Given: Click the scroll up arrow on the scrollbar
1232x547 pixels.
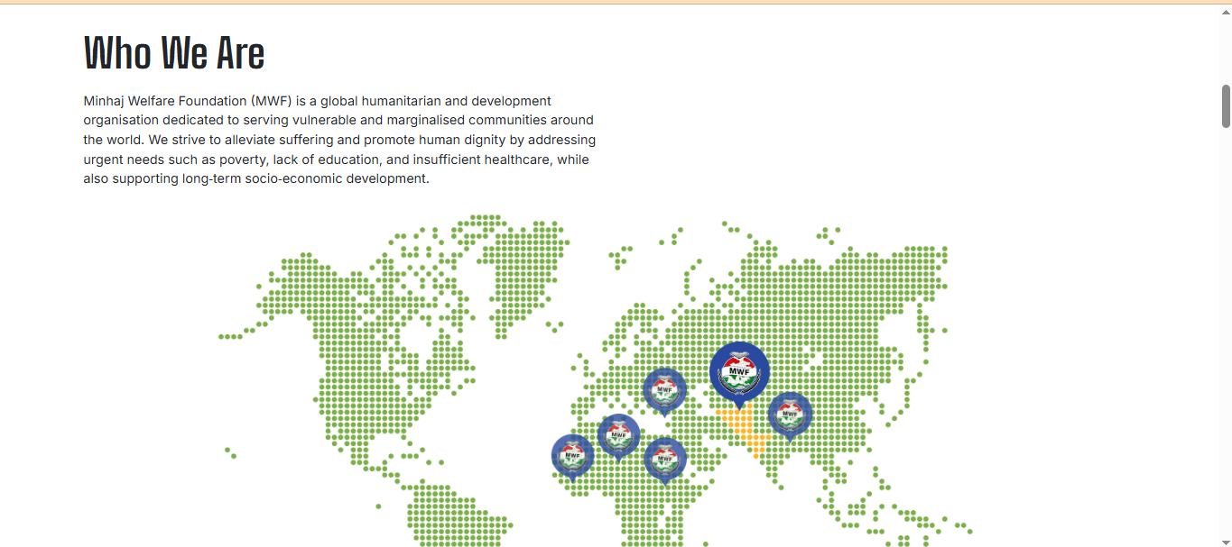Looking at the screenshot, I should click(1226, 13).
